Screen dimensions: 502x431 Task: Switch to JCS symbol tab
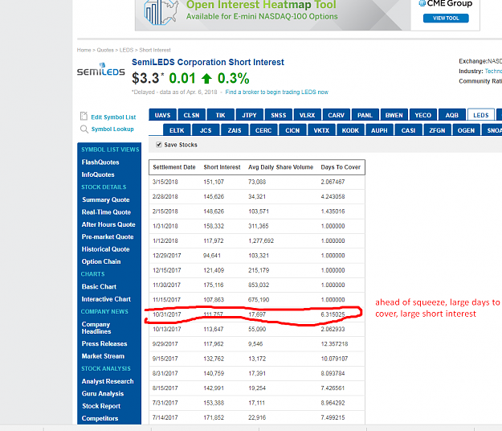pyautogui.click(x=206, y=130)
